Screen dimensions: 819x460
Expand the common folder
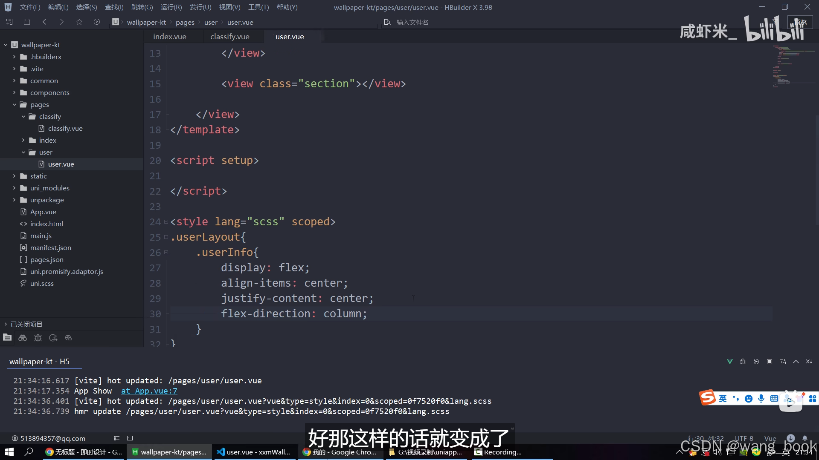(14, 80)
